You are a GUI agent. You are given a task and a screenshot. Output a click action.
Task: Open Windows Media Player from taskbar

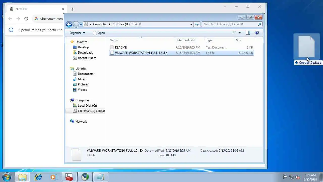54,177
